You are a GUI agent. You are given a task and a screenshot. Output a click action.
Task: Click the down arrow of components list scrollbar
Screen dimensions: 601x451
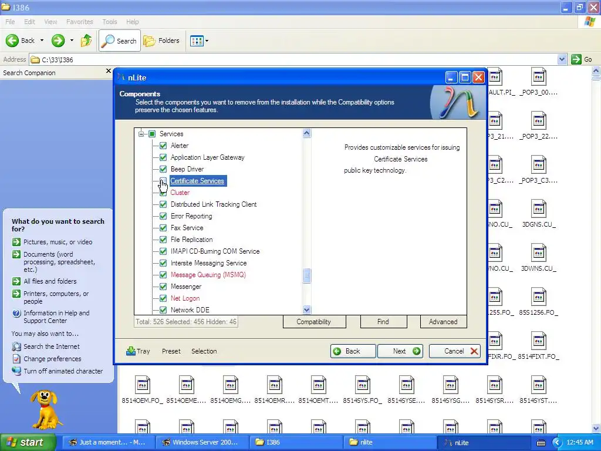(306, 309)
